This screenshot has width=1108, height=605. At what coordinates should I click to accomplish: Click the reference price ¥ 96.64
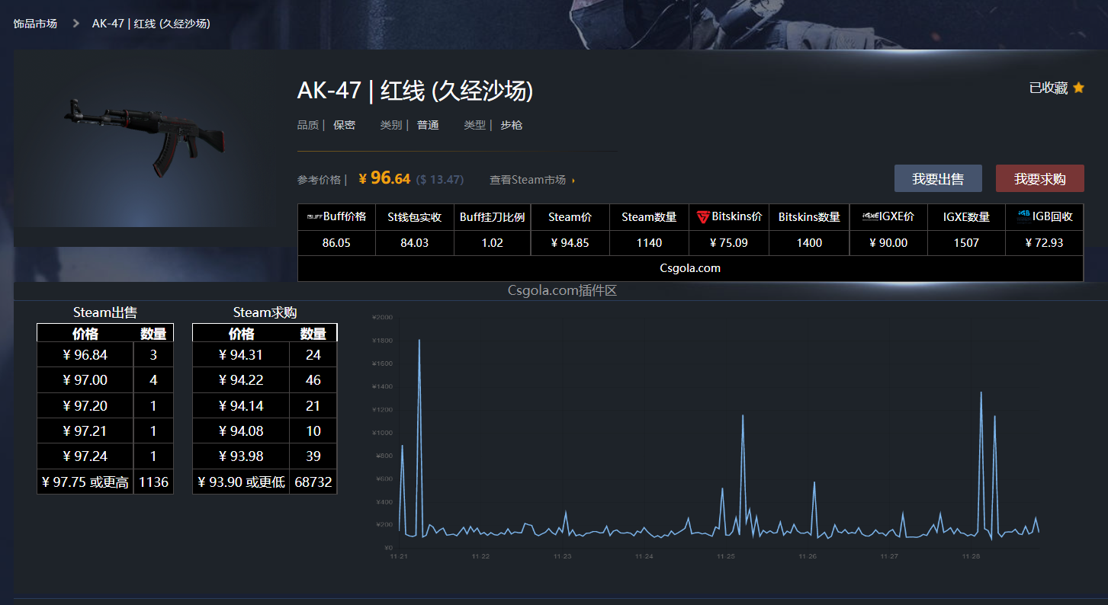(x=384, y=178)
